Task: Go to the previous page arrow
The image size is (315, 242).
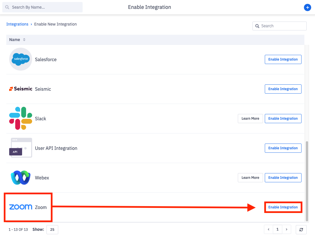Action: 269,229
